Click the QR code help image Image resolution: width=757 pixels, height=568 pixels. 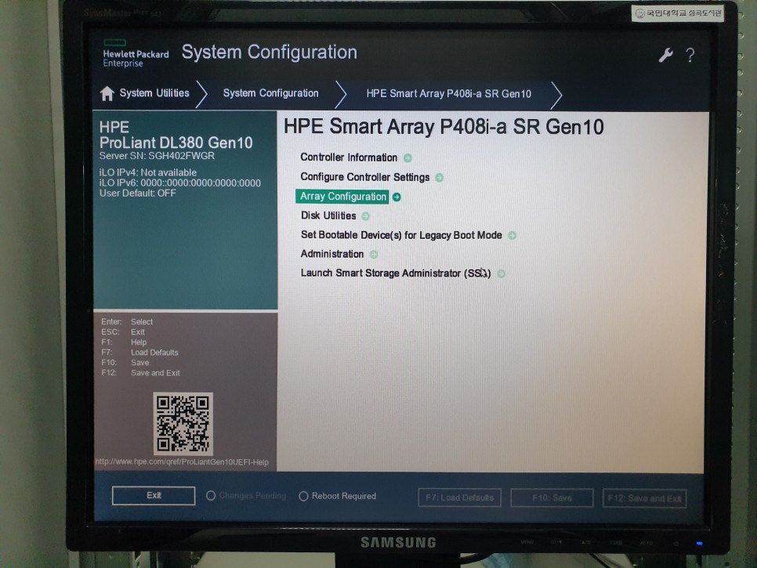pyautogui.click(x=183, y=424)
